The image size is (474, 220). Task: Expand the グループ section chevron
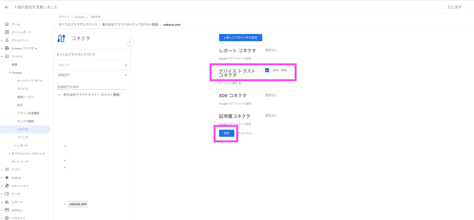[126, 65]
